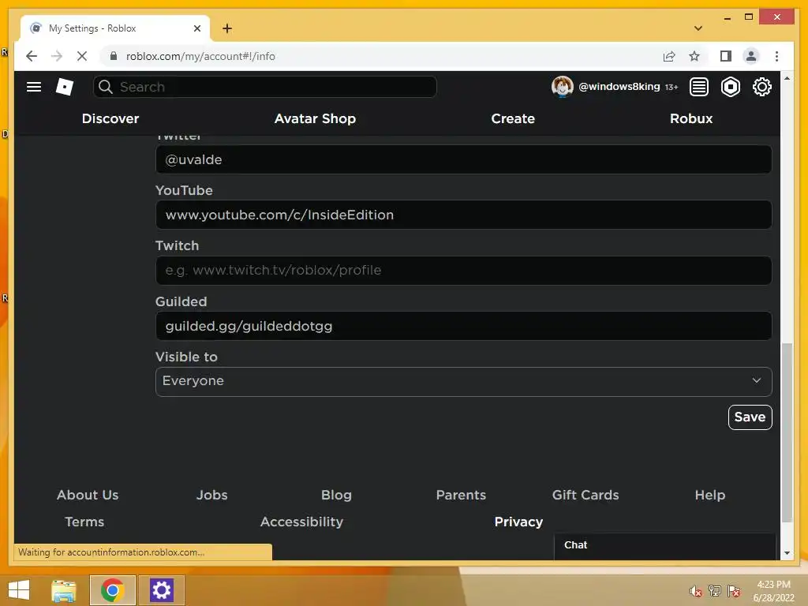The width and height of the screenshot is (808, 606).
Task: Open the tab search dropdown arrow
Action: click(x=698, y=28)
